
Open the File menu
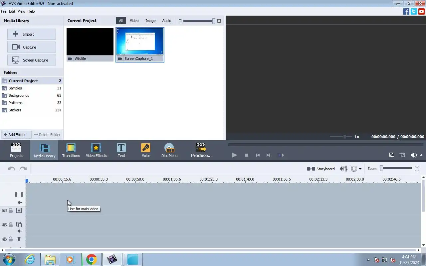4,11
